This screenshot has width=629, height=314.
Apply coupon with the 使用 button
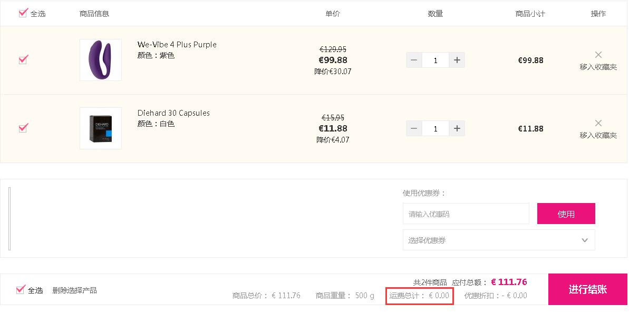pyautogui.click(x=566, y=214)
